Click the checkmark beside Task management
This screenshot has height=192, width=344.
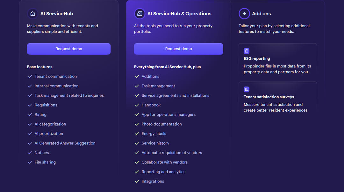[137, 86]
